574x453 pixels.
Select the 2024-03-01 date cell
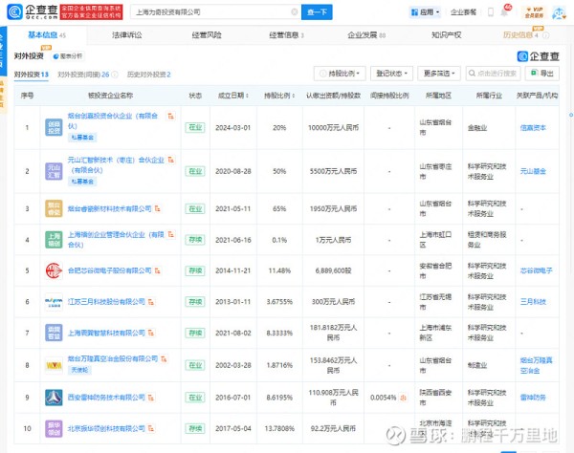click(x=233, y=128)
